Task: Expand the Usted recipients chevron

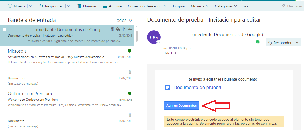Action: [175, 53]
